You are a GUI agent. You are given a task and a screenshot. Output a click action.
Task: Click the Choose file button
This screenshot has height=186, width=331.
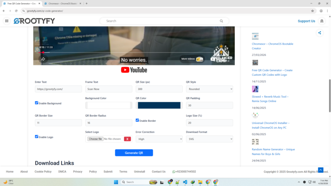click(x=95, y=139)
